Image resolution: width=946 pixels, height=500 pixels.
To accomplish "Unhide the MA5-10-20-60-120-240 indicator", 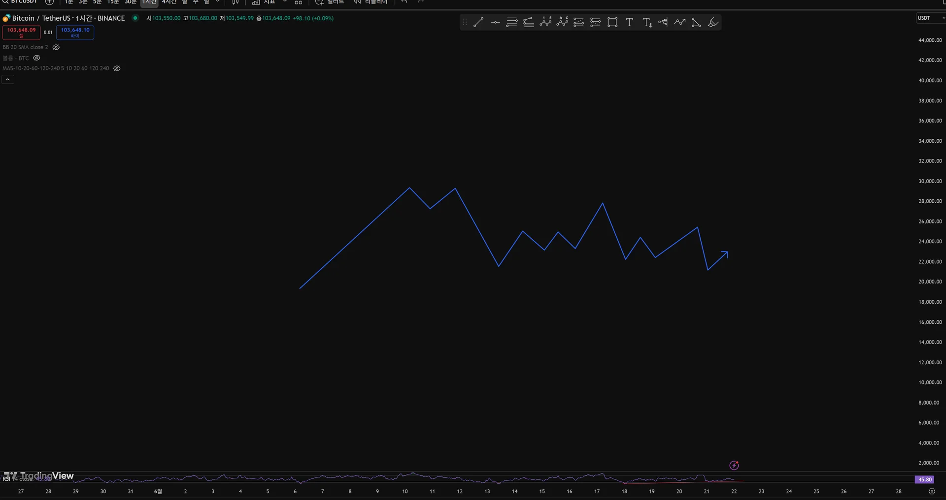I will [x=117, y=68].
